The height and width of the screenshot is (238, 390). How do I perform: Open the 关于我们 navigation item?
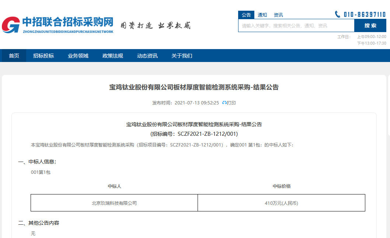(182, 56)
